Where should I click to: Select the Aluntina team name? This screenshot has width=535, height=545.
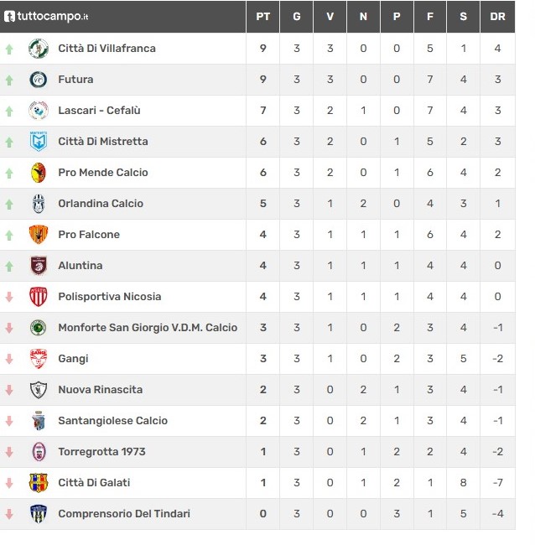[81, 266]
